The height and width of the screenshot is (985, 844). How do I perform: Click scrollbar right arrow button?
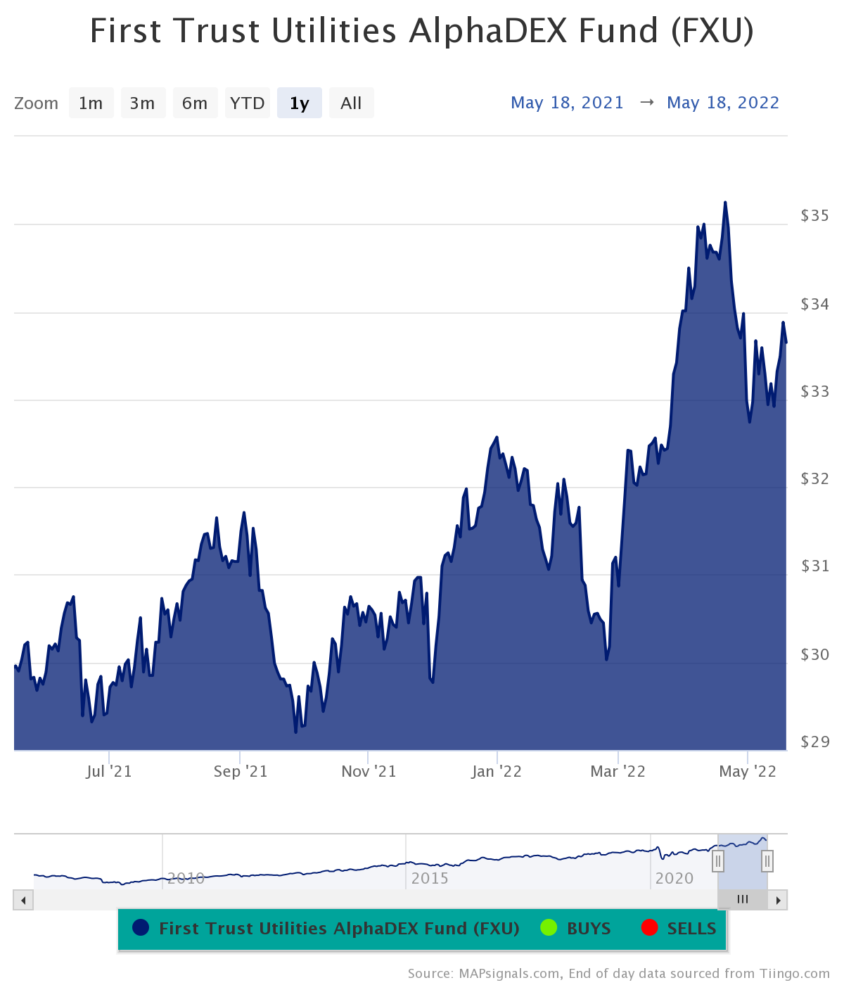tap(778, 900)
